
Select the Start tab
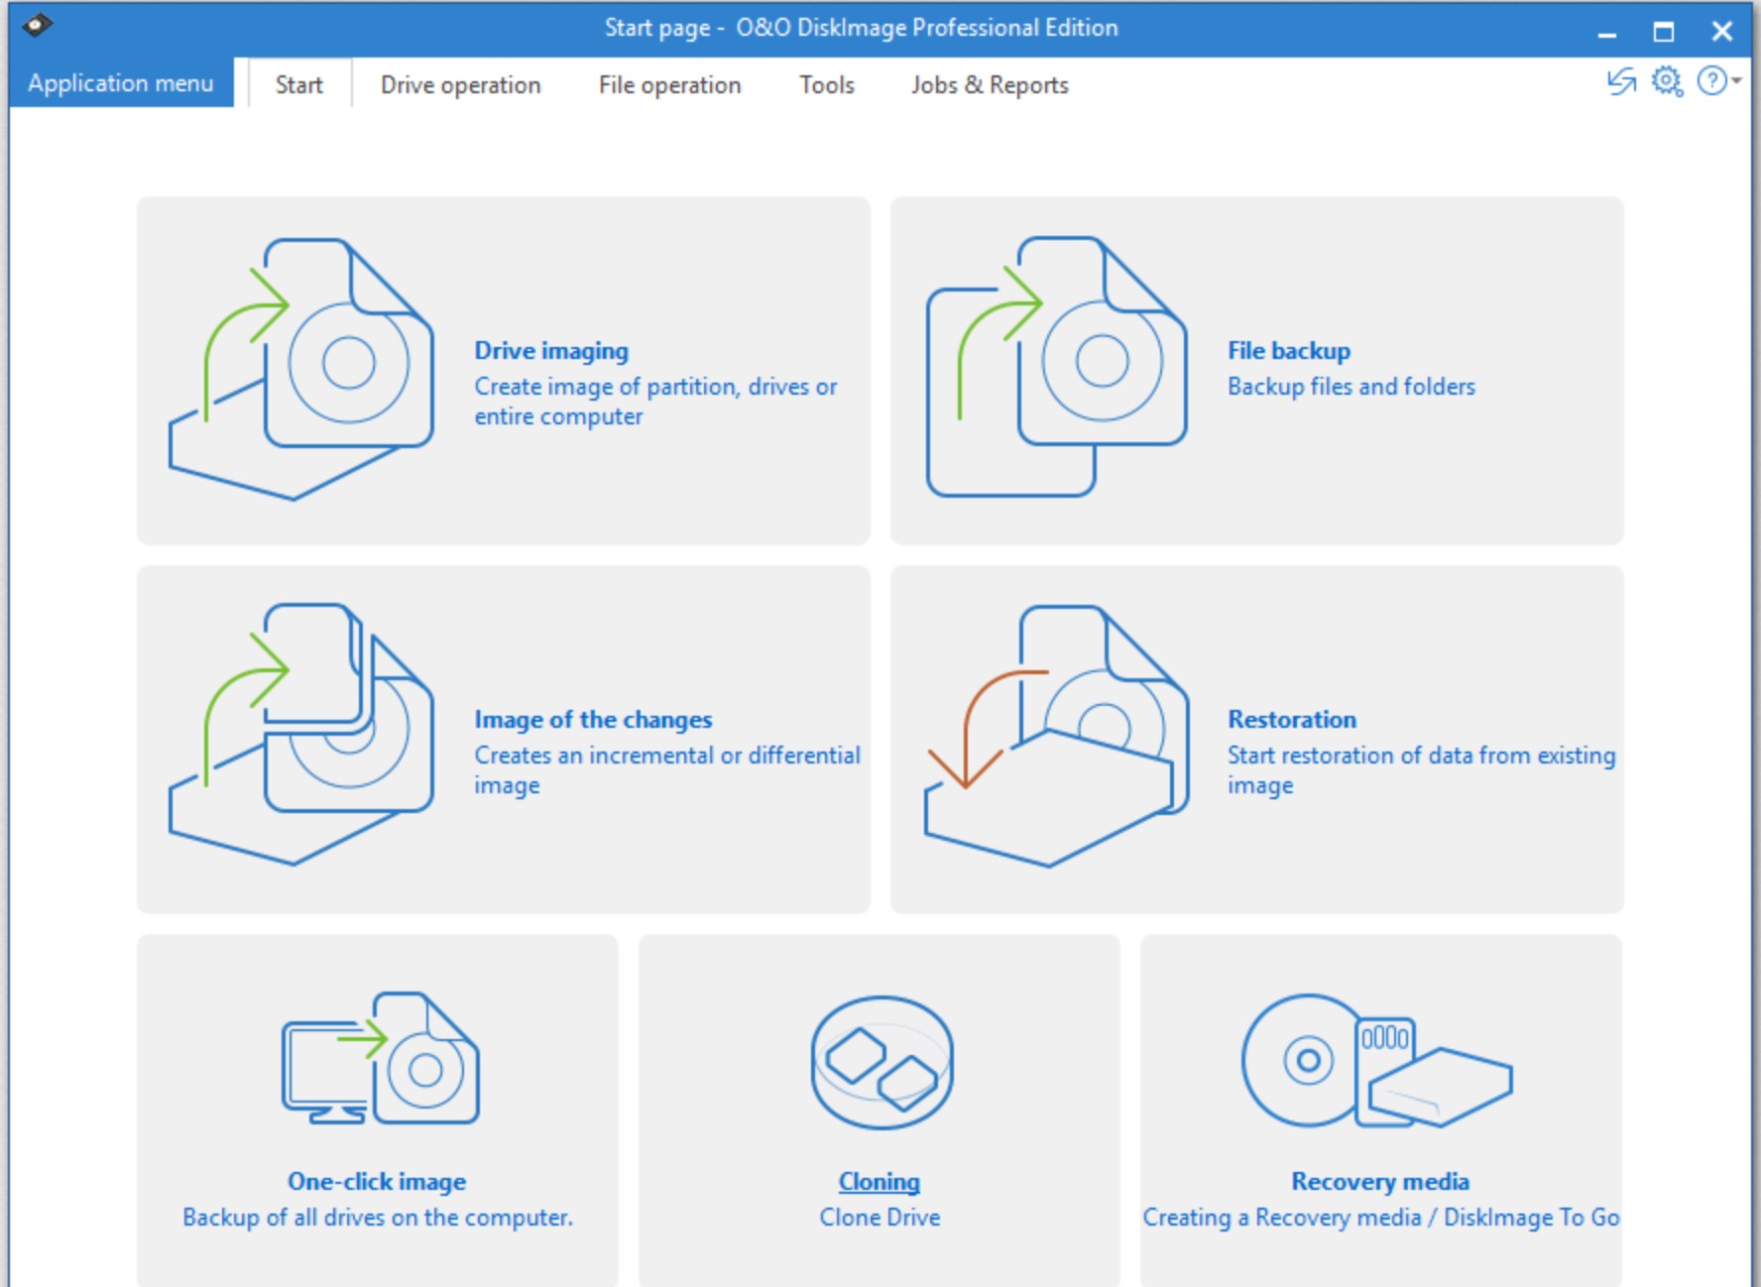point(299,85)
